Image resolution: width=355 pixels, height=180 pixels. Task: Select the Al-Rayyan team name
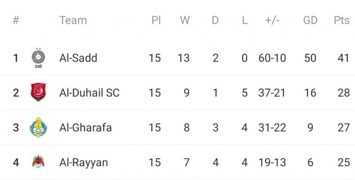(x=83, y=162)
